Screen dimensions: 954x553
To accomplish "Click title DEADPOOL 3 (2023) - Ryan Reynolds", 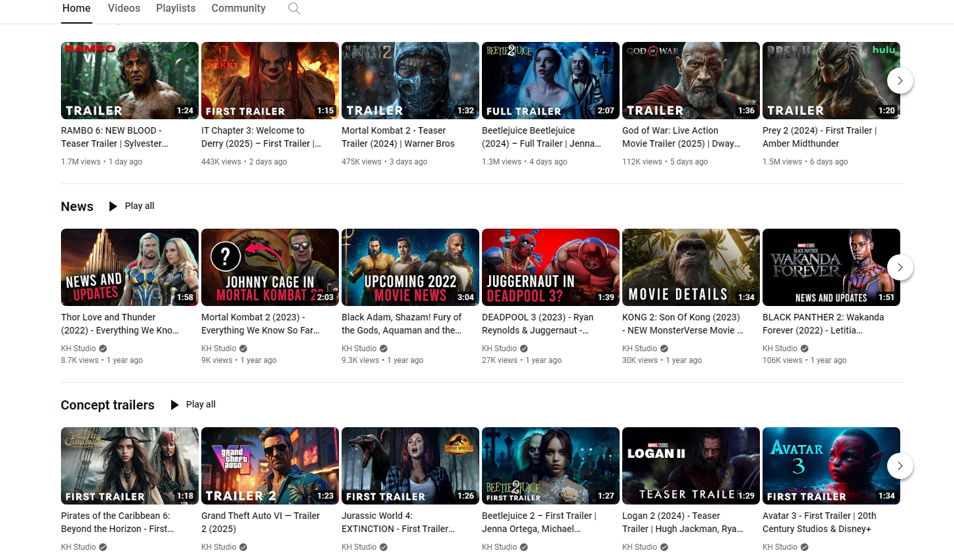I will [x=538, y=324].
